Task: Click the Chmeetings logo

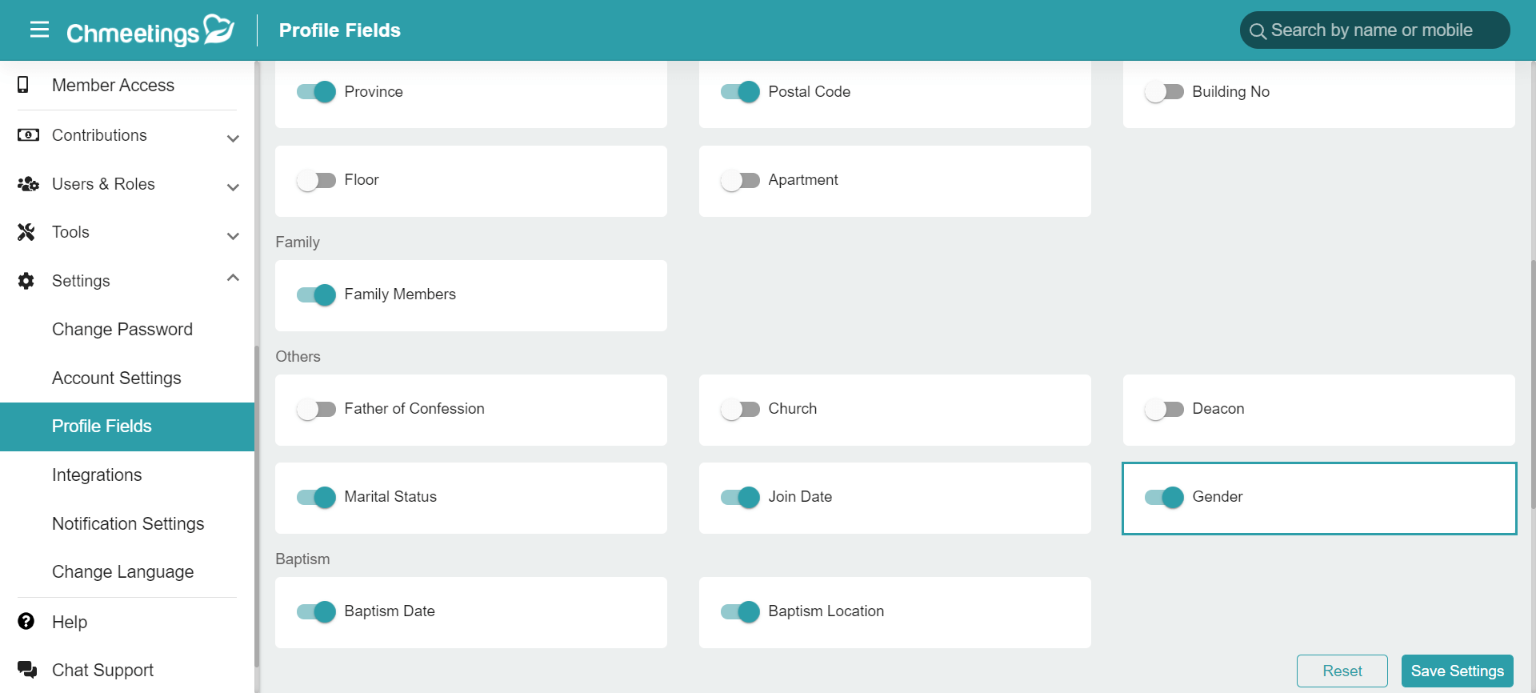Action: coord(150,30)
